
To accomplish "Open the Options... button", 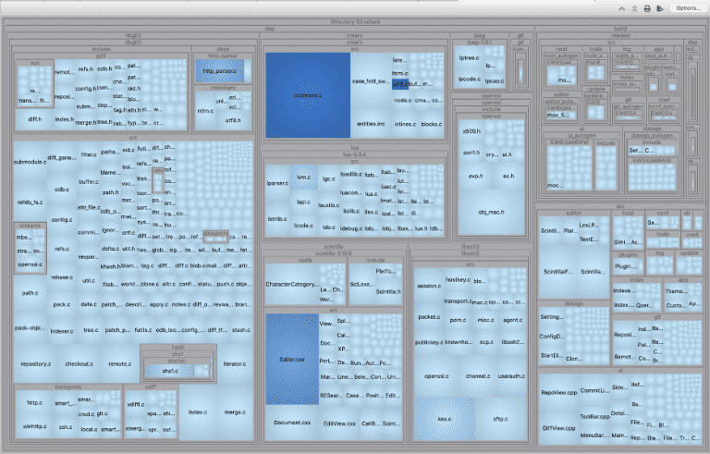I will 686,8.
